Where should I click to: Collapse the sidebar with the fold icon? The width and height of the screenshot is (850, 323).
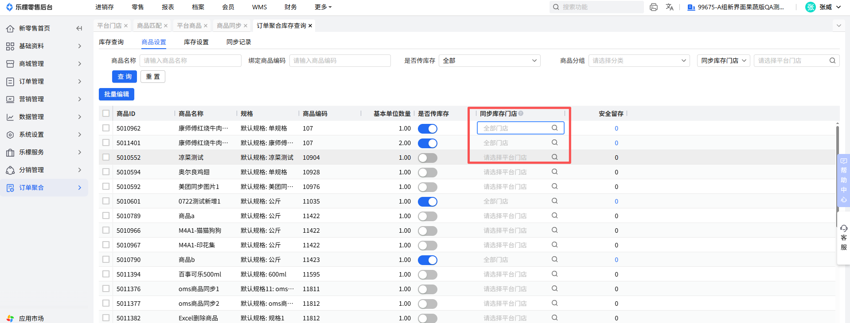[x=79, y=28]
